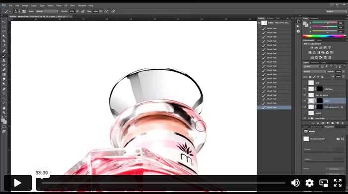Select the History Brush tool

point(4,65)
